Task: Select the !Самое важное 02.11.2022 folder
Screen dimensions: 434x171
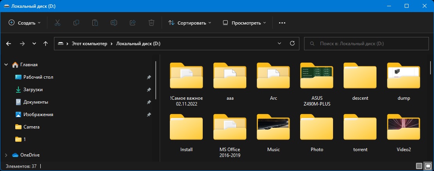Action: click(186, 84)
